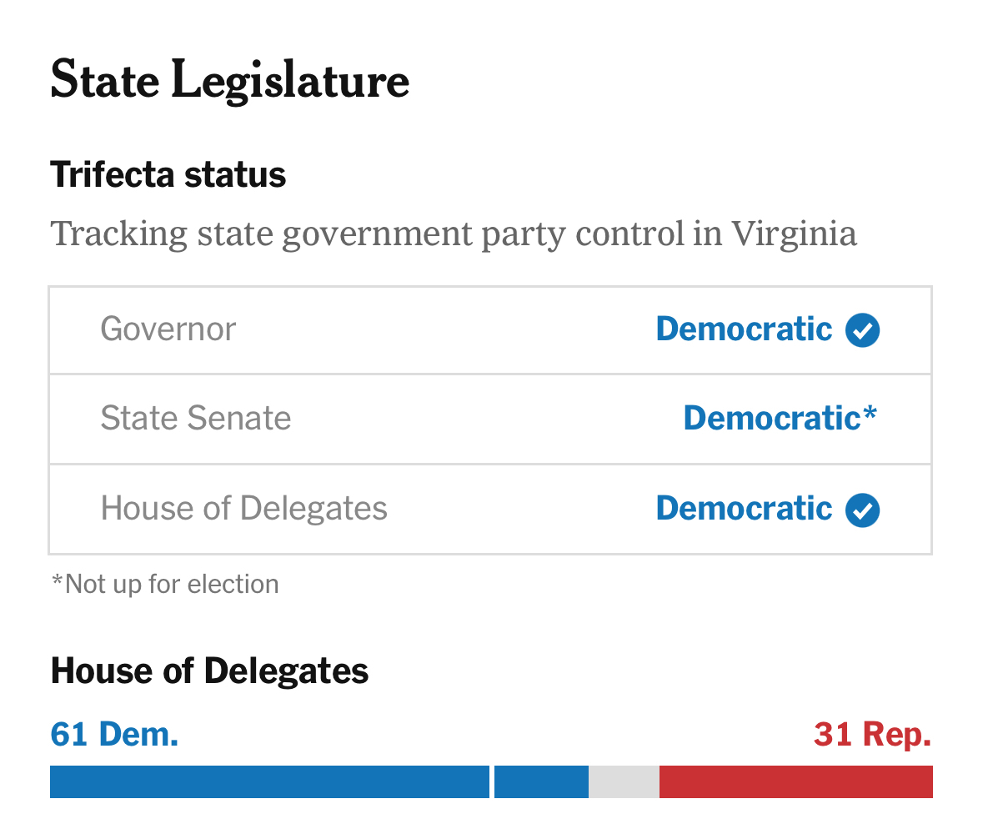Click the "State Legislature" main heading
Viewport: 983px width, 829px height.
coord(229,81)
